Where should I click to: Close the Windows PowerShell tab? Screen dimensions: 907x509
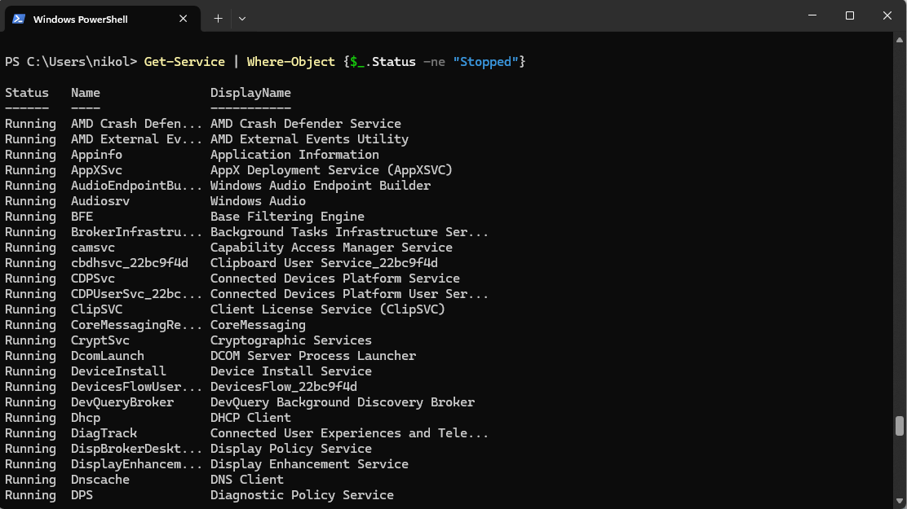click(x=184, y=19)
